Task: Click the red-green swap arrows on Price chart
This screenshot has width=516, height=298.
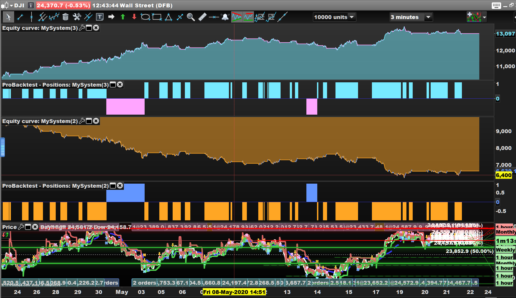Action: coord(5,235)
